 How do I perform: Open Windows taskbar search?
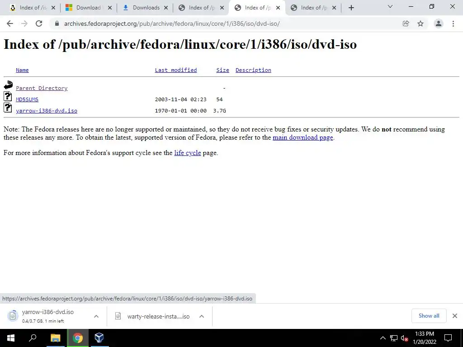pyautogui.click(x=33, y=338)
